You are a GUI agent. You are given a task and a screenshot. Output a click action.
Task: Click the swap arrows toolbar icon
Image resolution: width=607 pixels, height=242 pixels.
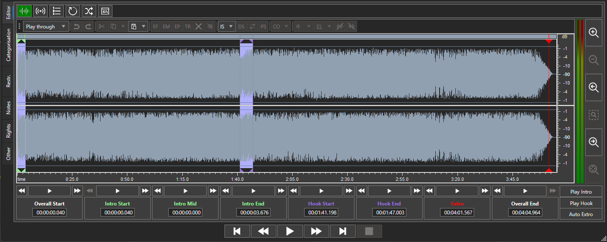click(253, 26)
